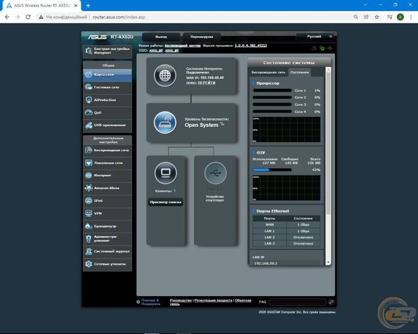The width and height of the screenshot is (418, 334).
Task: Click the Перезагрузка (Reboot) button
Action: click(202, 37)
